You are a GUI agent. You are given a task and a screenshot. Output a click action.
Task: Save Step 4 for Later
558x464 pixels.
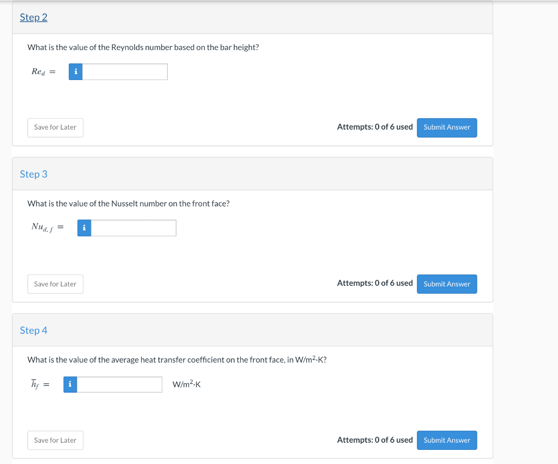[x=55, y=440]
